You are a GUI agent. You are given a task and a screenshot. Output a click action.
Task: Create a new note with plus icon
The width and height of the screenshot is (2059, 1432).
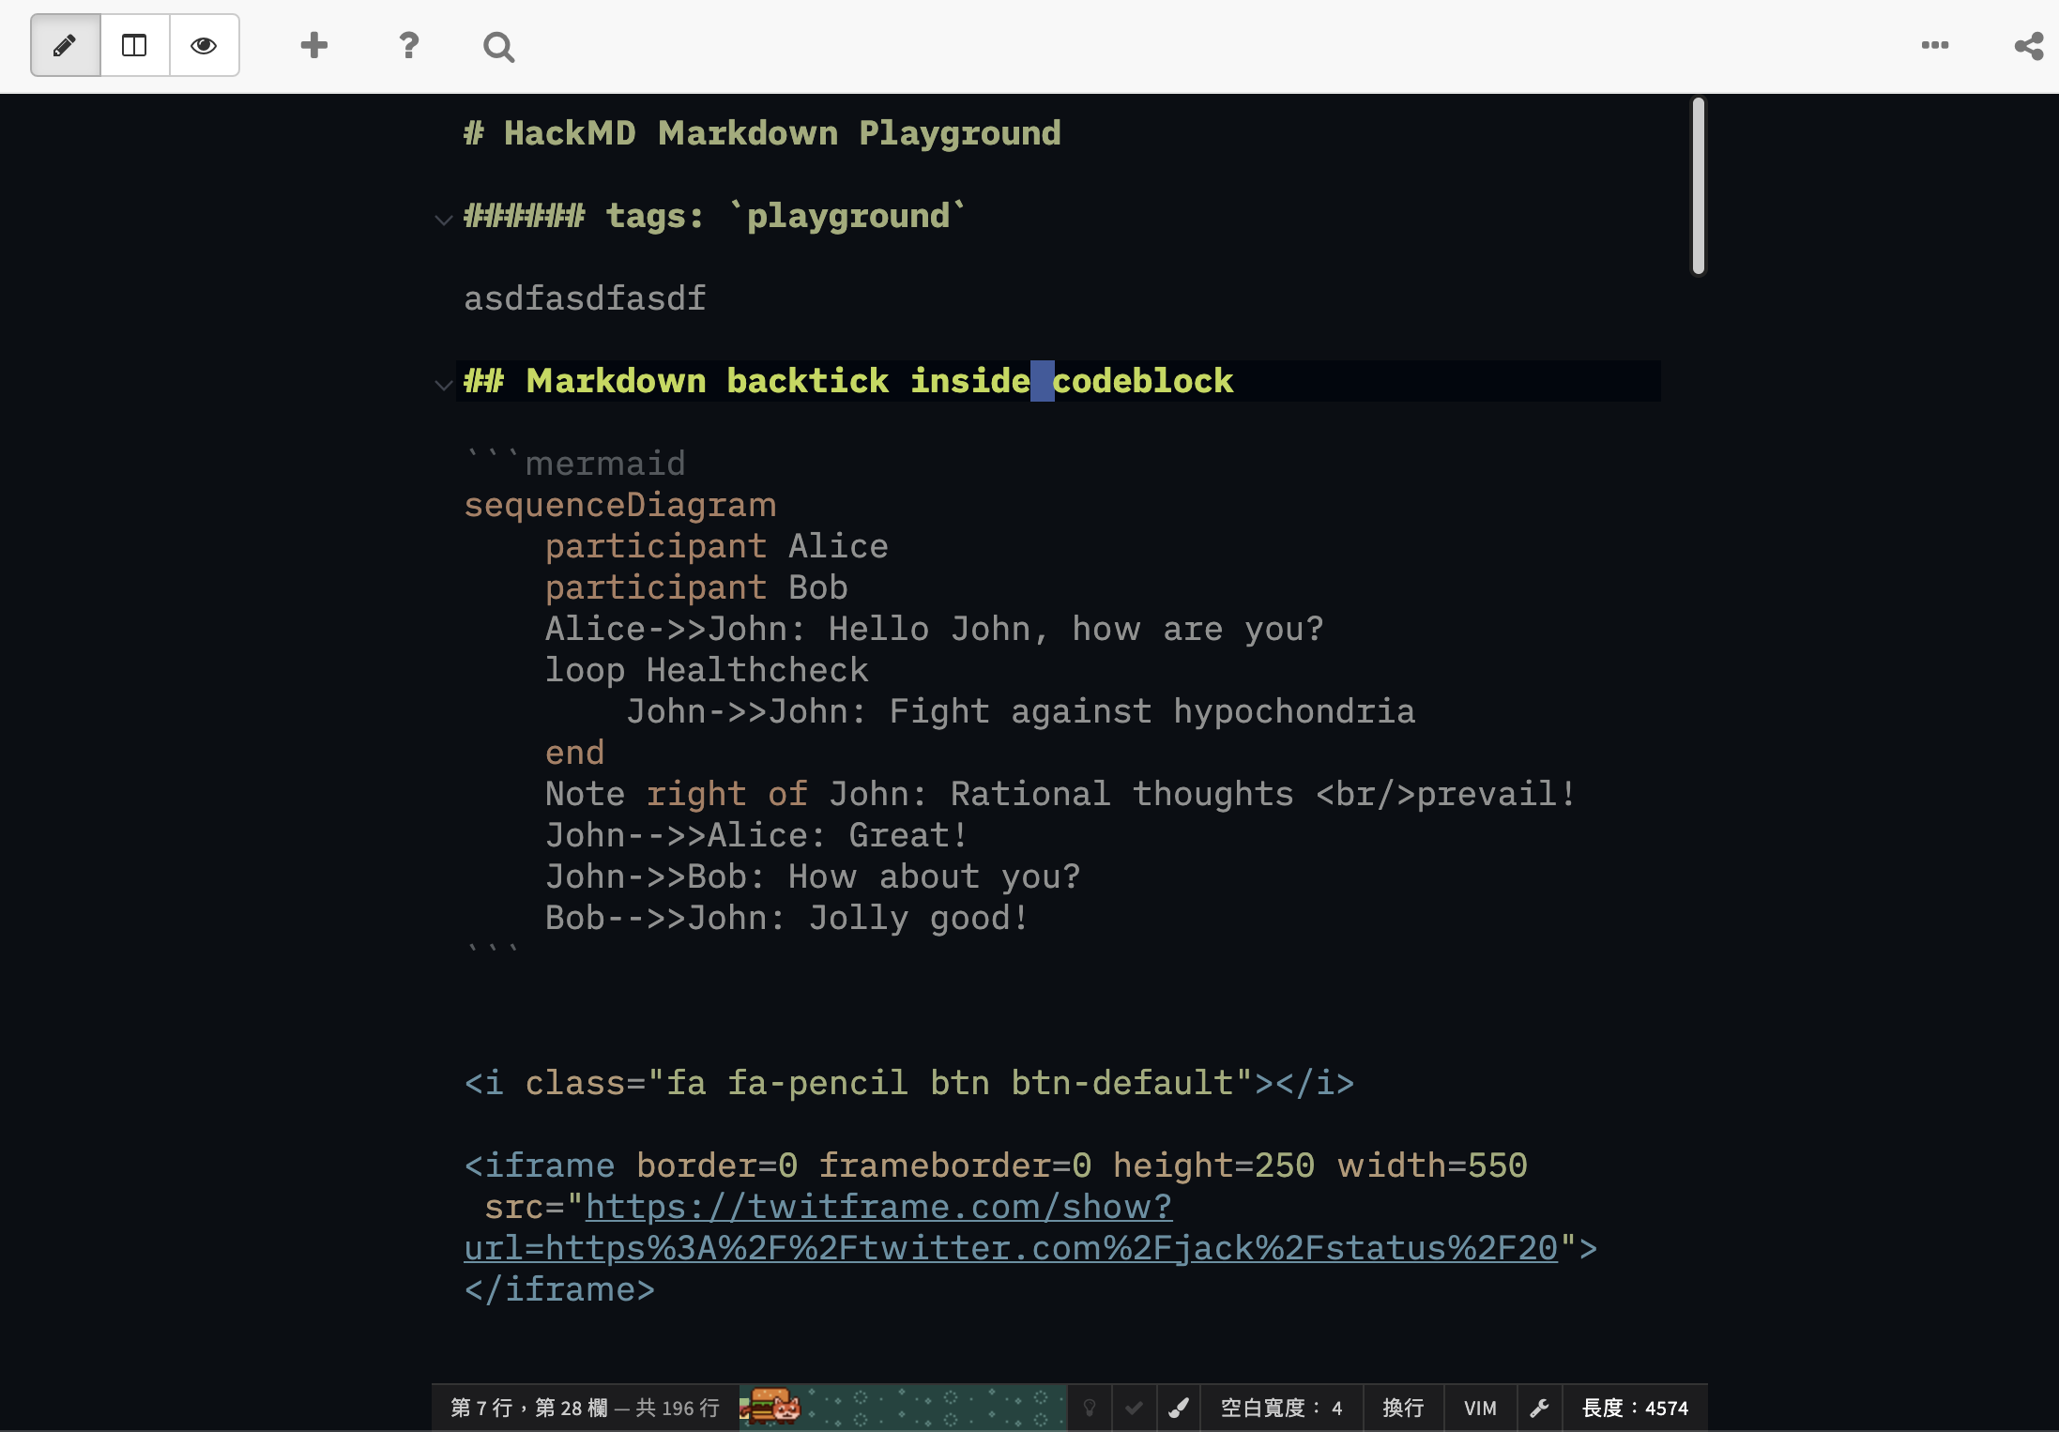click(x=313, y=45)
